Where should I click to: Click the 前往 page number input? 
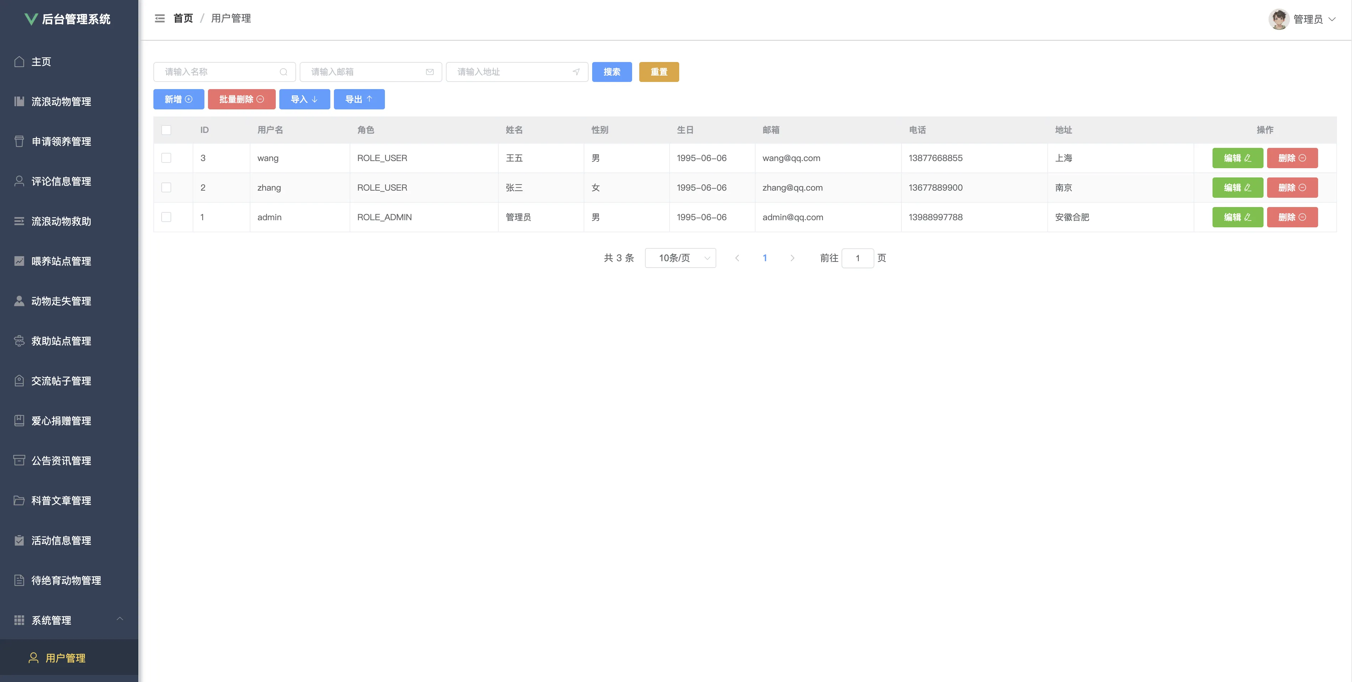click(857, 258)
